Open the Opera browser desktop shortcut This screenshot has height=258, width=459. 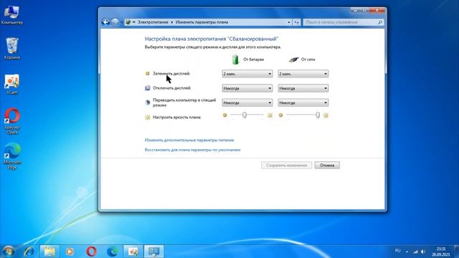click(12, 121)
